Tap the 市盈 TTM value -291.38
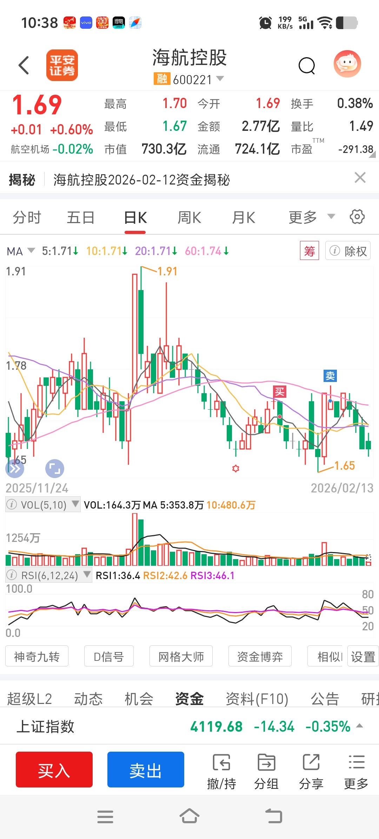 pos(355,149)
